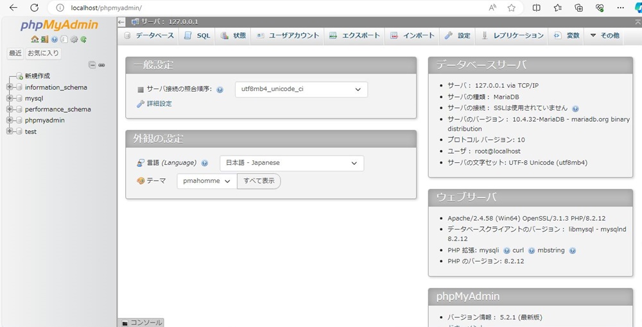Select performance_schema database in tree

point(58,109)
